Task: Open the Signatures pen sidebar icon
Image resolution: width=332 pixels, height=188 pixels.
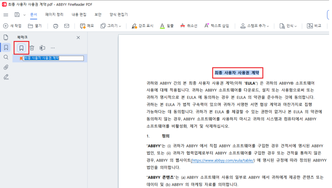Action: click(x=6, y=77)
